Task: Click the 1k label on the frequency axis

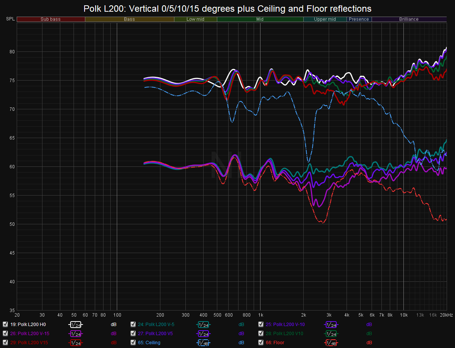Action: 260,315
